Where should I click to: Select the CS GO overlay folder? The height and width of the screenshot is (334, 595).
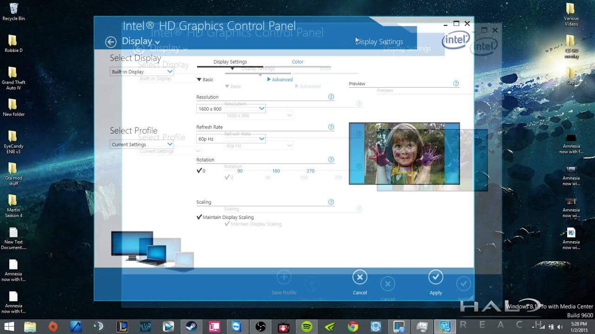pyautogui.click(x=571, y=47)
